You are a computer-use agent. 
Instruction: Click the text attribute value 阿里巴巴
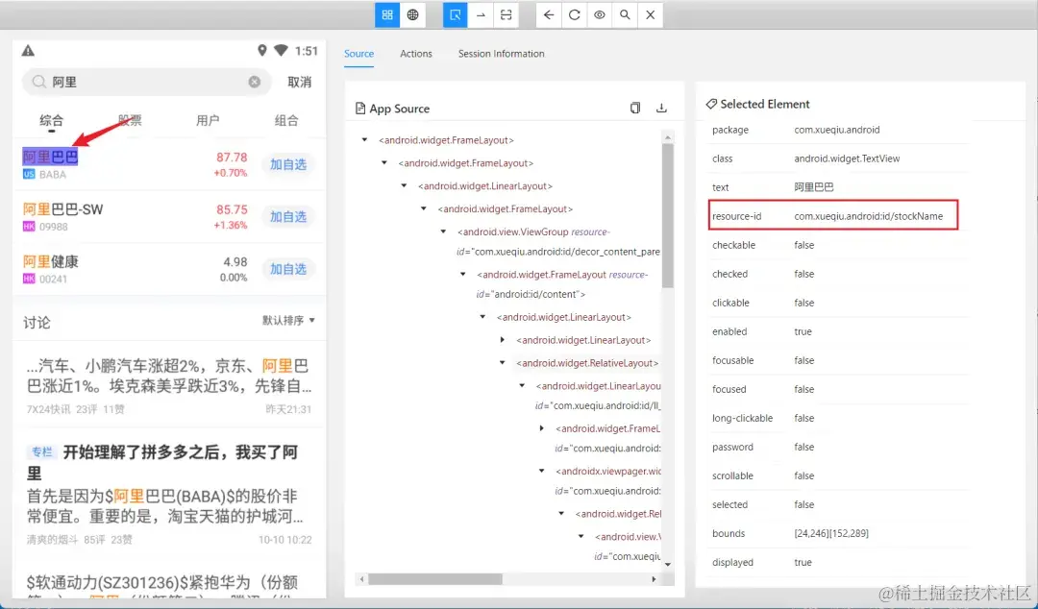point(814,187)
